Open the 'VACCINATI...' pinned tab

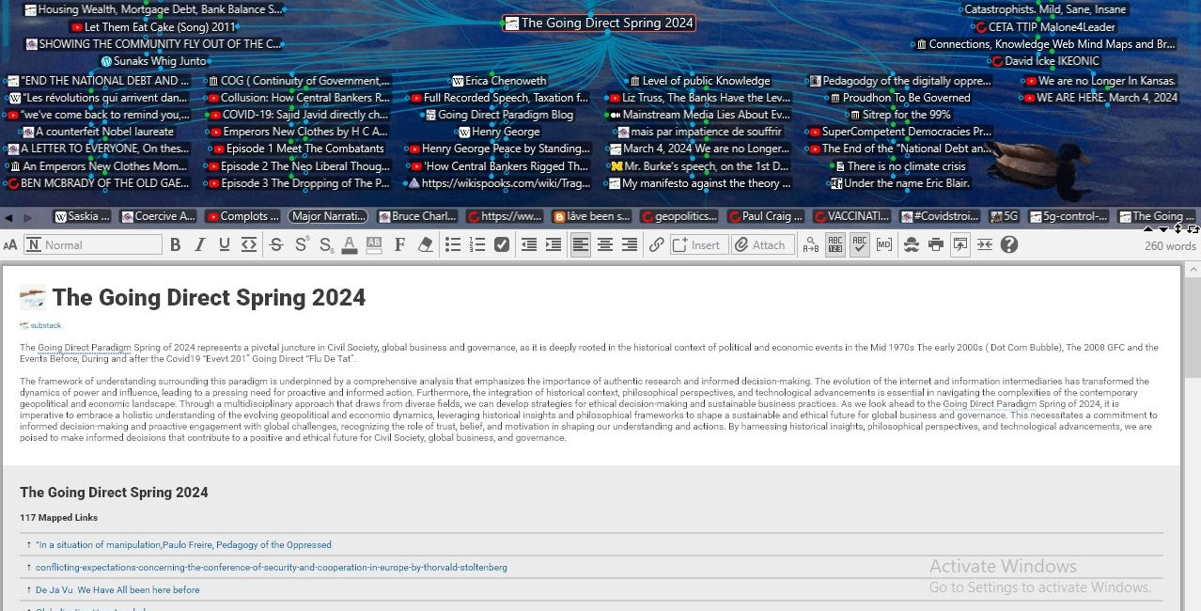click(851, 216)
